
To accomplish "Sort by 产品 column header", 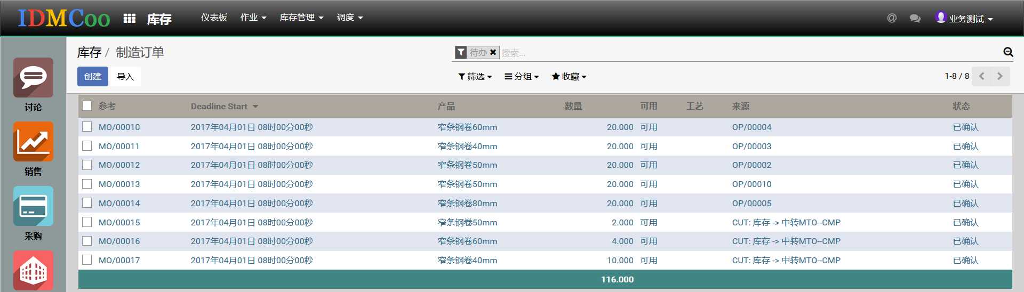I will pyautogui.click(x=446, y=106).
